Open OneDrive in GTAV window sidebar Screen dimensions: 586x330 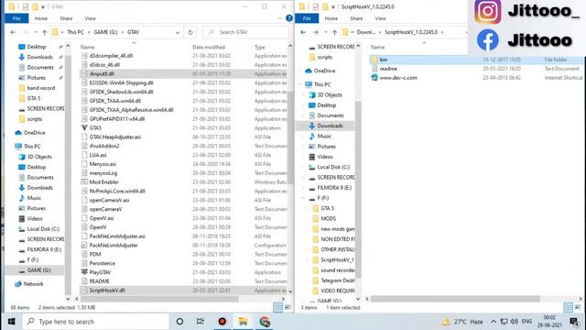34,132
